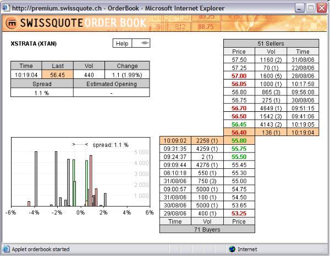Select buyer price 55.50

tap(239, 157)
